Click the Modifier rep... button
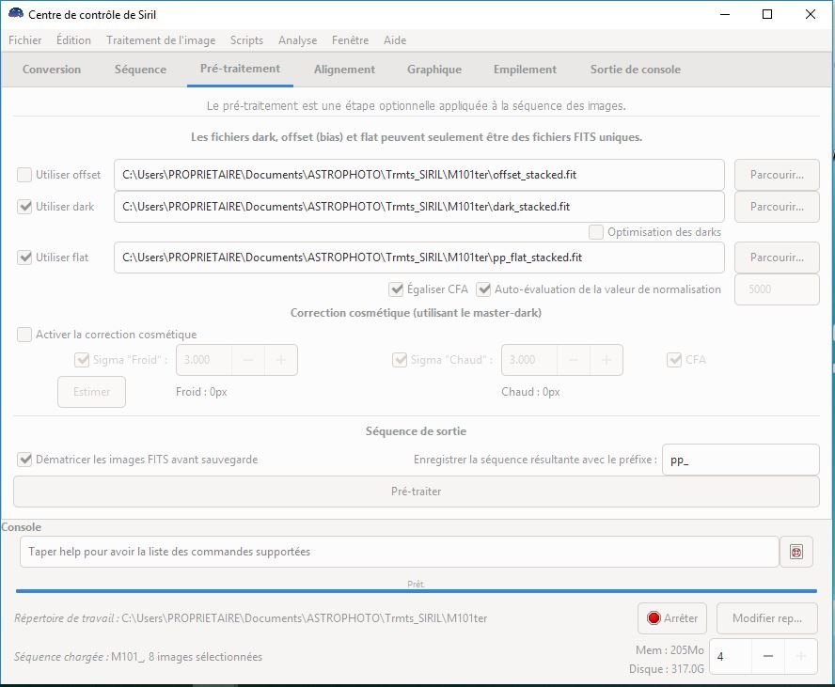The height and width of the screenshot is (687, 835). 767,617
